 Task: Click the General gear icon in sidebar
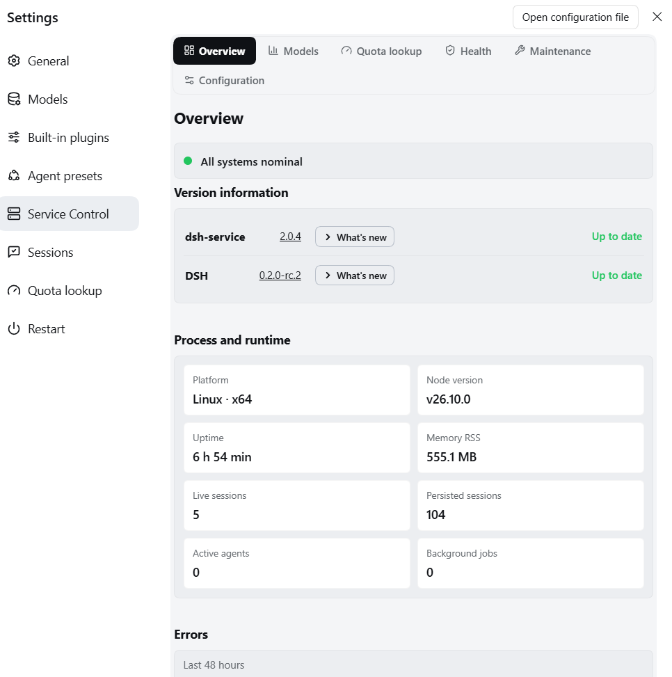pyautogui.click(x=14, y=61)
